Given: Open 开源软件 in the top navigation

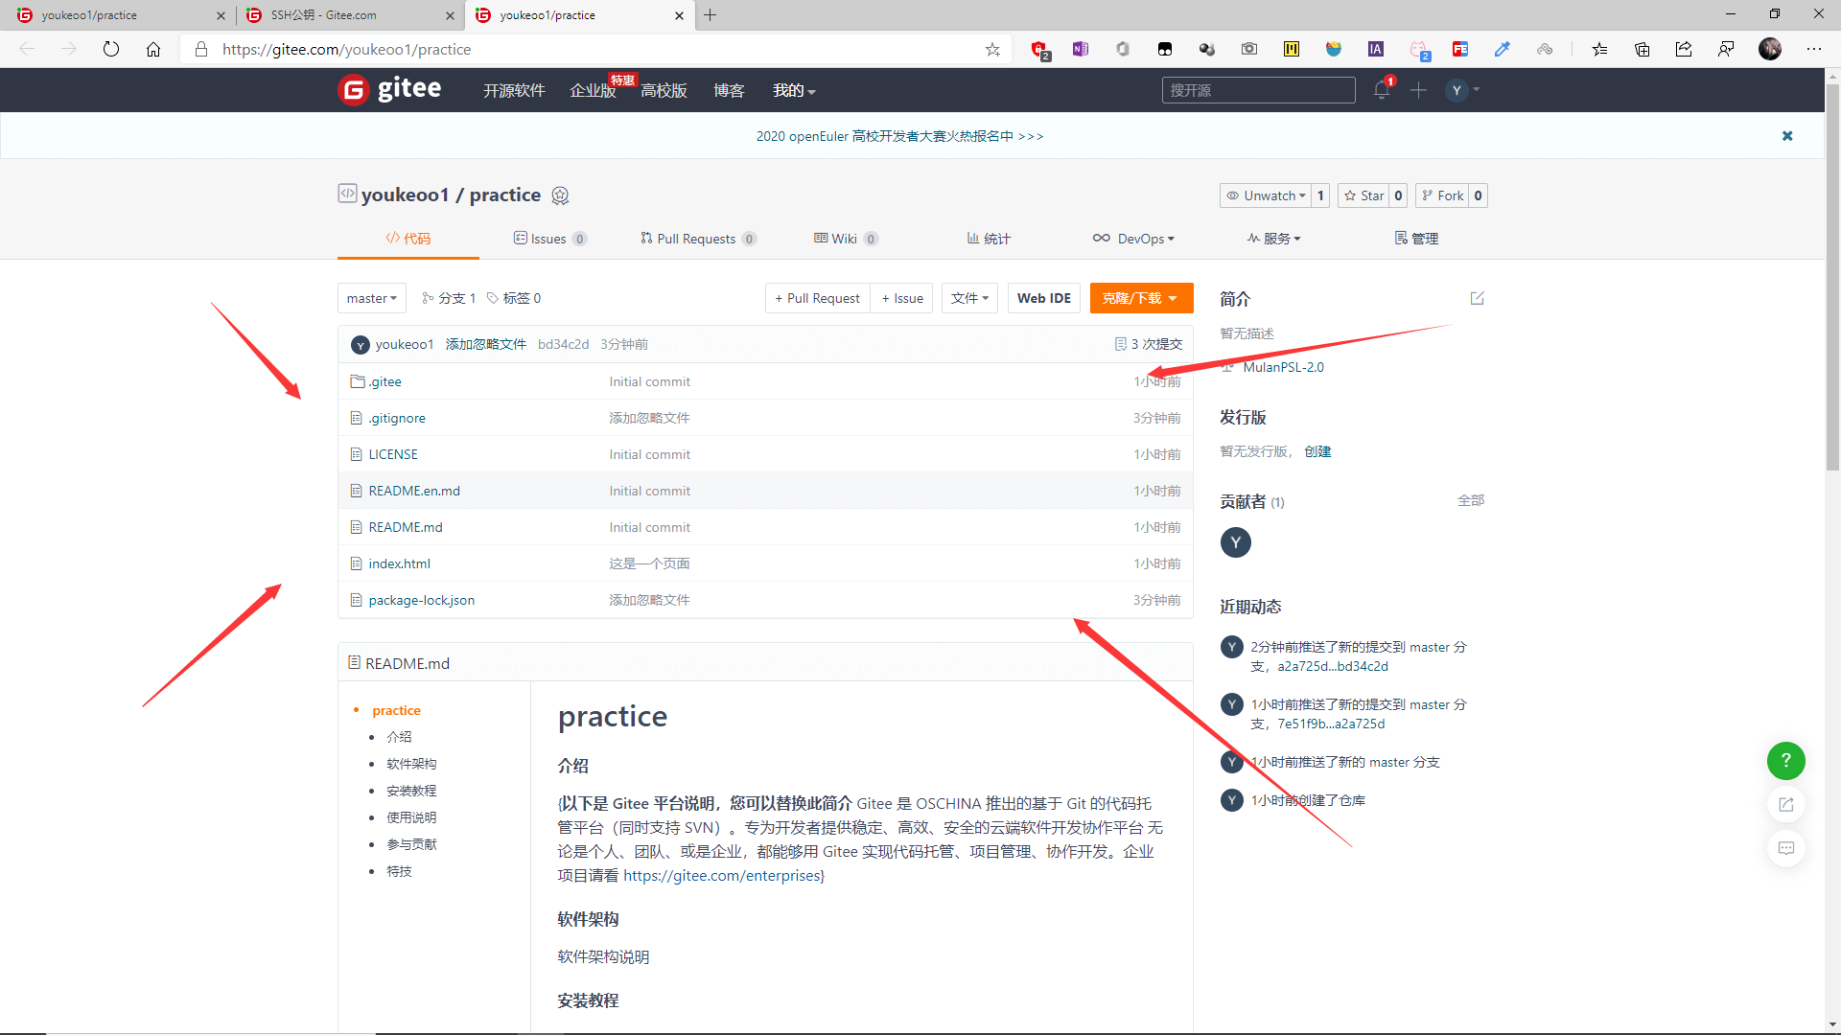Looking at the screenshot, I should pyautogui.click(x=514, y=90).
